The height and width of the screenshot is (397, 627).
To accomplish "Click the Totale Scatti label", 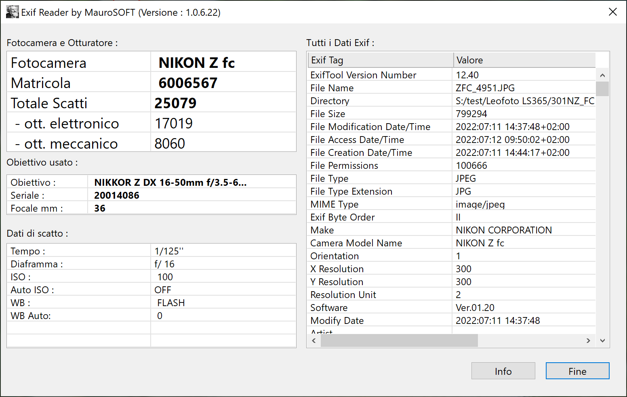I will 49,103.
